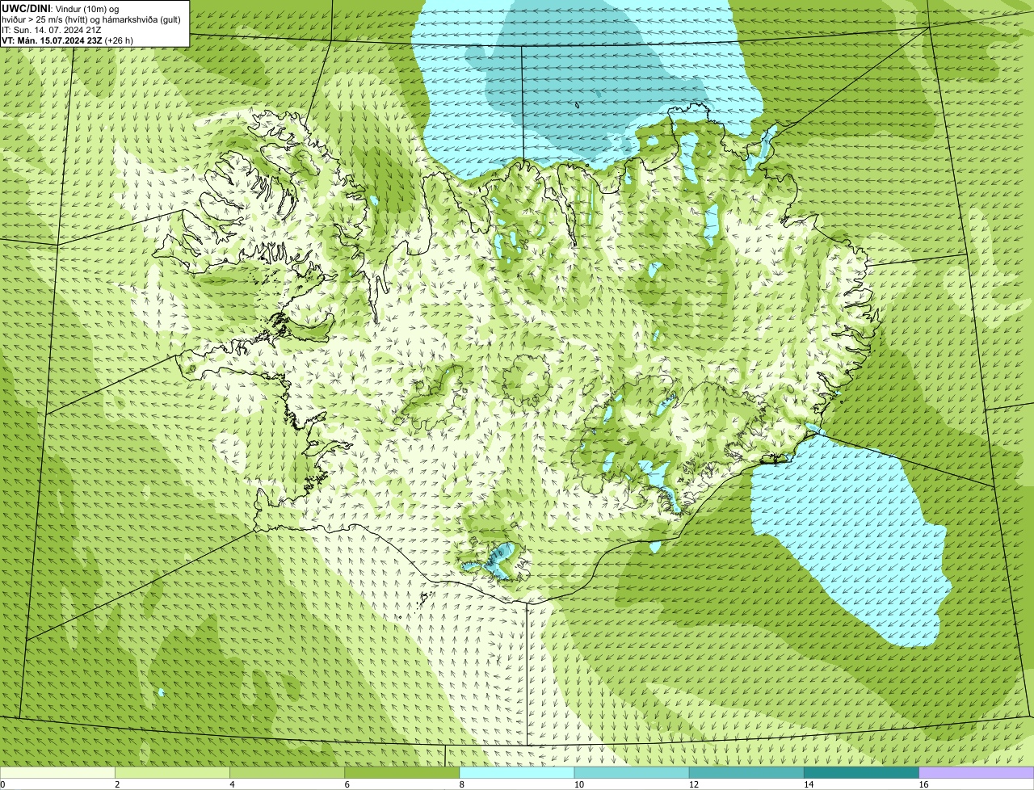Click the '(+26 h)' forecast offset text

[119, 40]
